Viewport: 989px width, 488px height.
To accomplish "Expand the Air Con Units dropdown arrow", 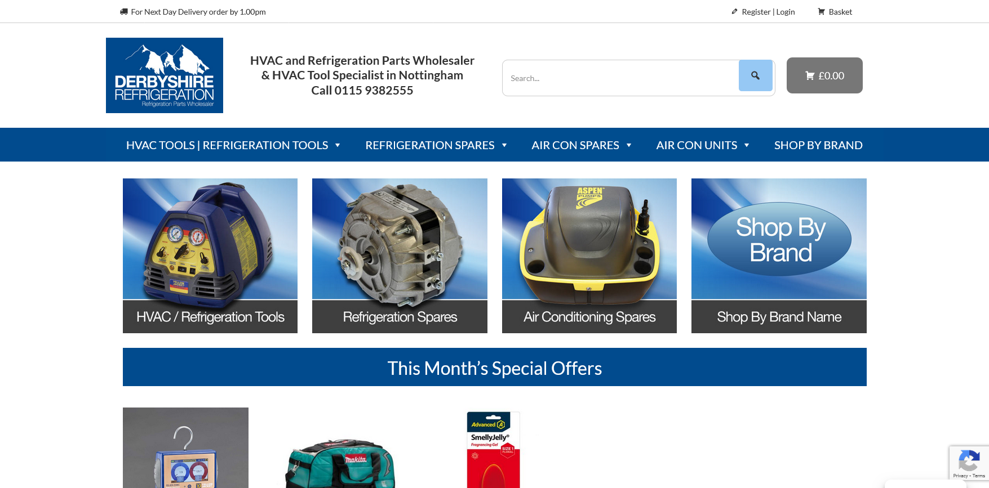I will (747, 145).
